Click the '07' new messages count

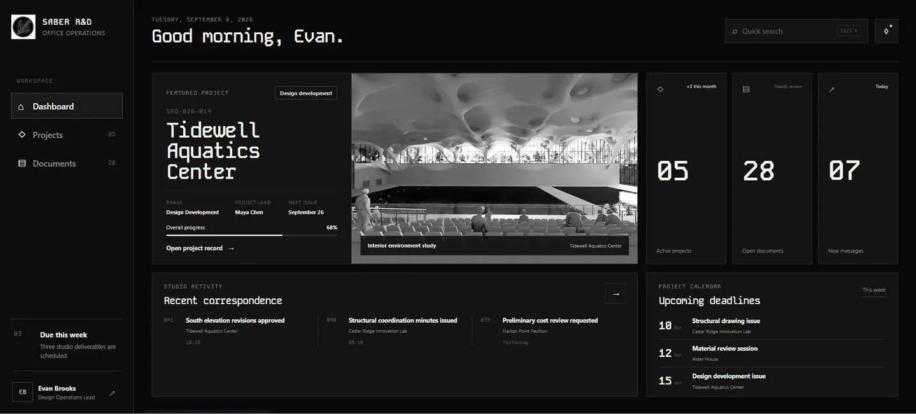[845, 171]
